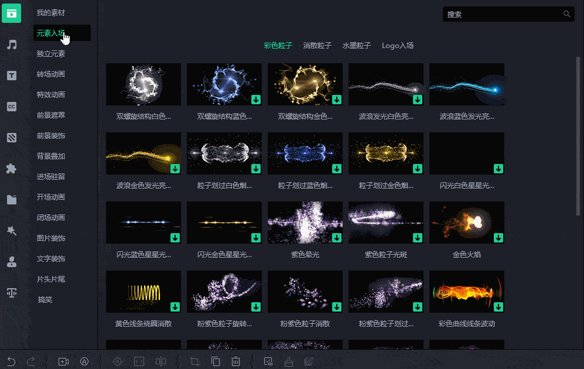Select 搞笑 category
This screenshot has height=369, width=584.
coord(45,299)
